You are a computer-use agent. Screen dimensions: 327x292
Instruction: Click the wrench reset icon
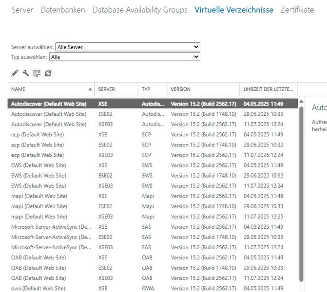26,73
